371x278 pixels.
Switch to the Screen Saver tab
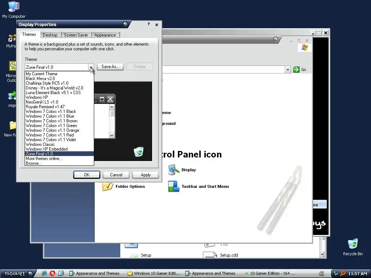(76, 35)
